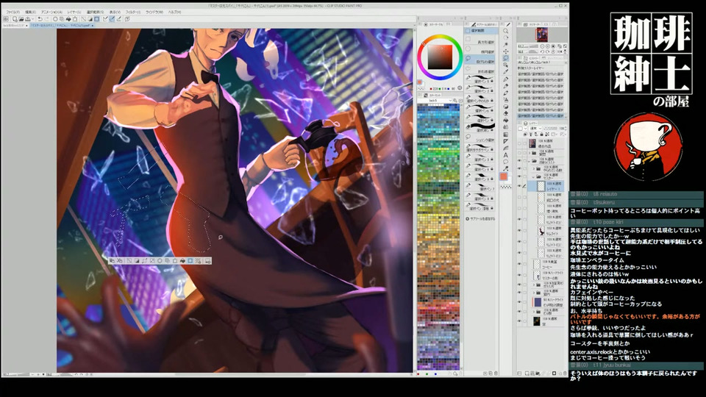Toggle eye icon of selected レイヤー1 layer
Image resolution: width=706 pixels, height=397 pixels.
click(x=521, y=186)
